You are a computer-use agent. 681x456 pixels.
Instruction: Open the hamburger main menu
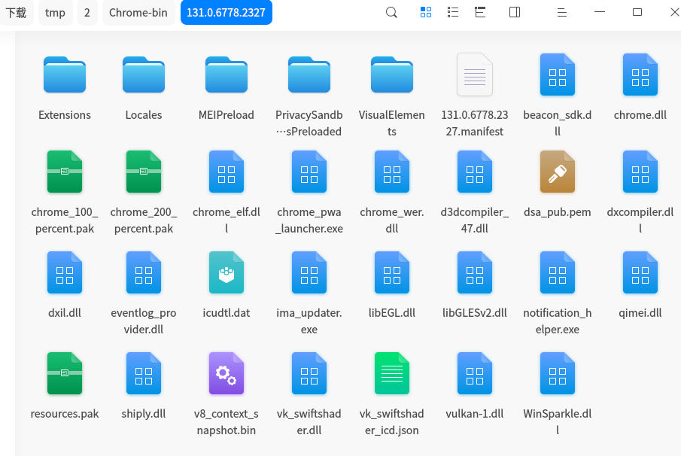click(561, 13)
